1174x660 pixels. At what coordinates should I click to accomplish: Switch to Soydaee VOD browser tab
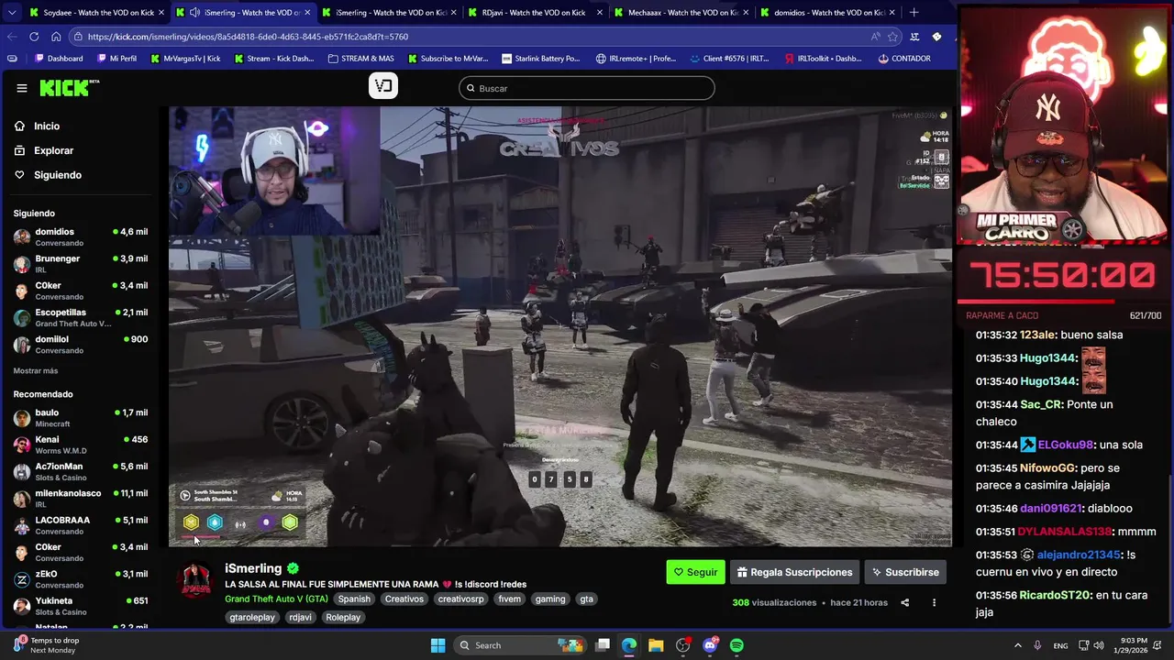click(x=96, y=13)
